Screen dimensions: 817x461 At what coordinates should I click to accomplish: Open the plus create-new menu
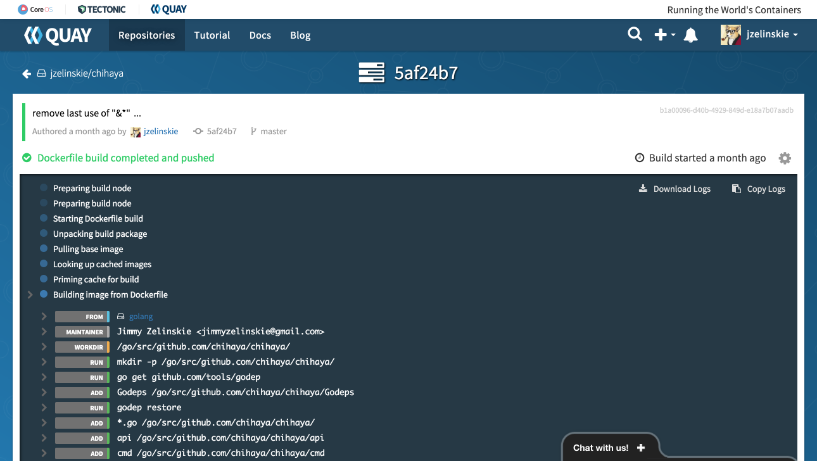coord(664,35)
